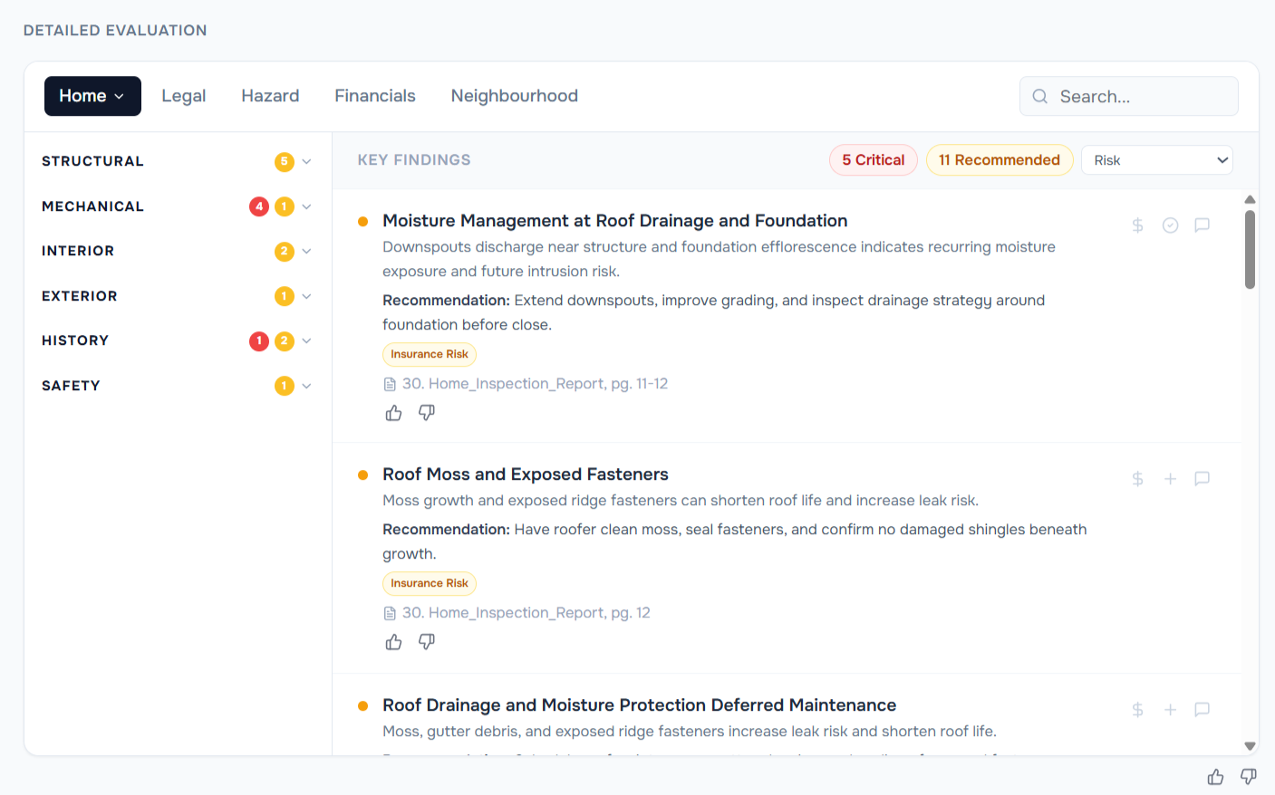Click the dollar icon for Roof Moss finding
The width and height of the screenshot is (1275, 795).
pos(1137,479)
